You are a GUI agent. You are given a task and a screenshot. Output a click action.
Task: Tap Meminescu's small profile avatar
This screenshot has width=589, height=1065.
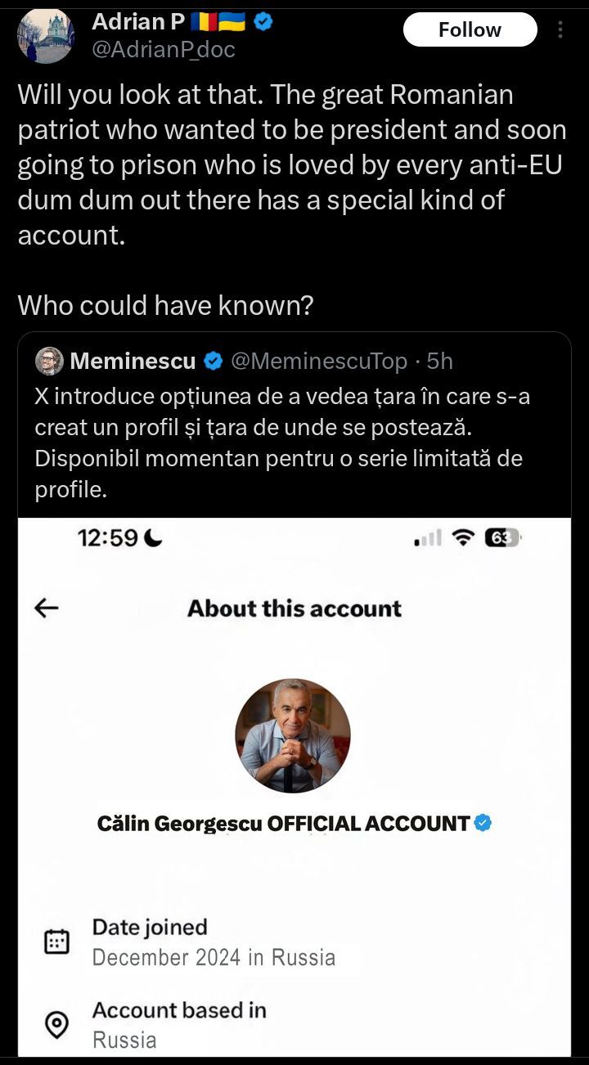coord(50,361)
